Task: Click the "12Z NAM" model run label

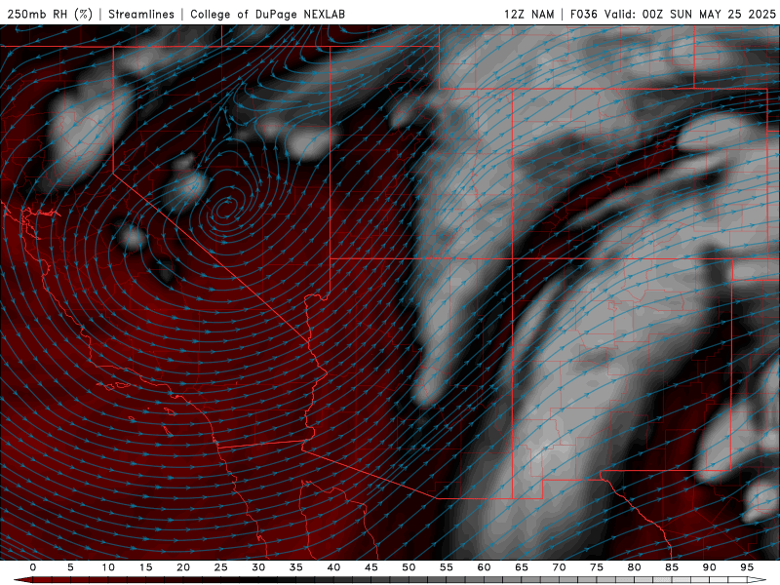Action: coord(528,14)
